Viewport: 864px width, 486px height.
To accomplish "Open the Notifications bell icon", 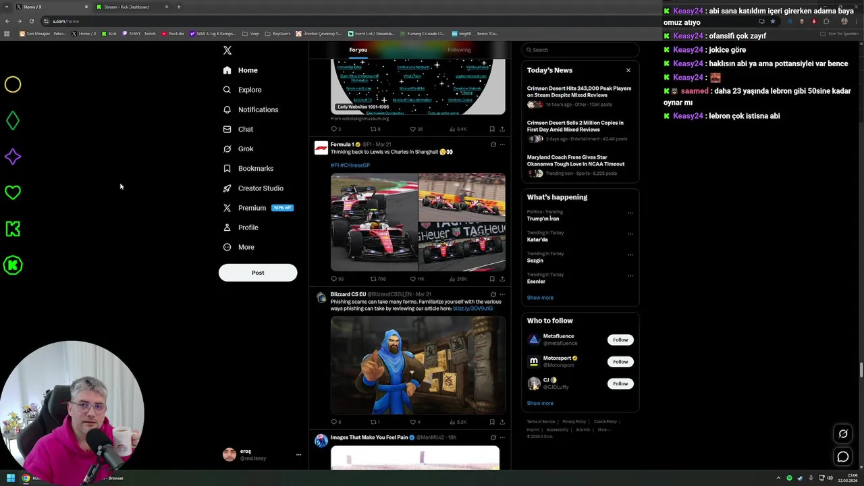I will 227,109.
